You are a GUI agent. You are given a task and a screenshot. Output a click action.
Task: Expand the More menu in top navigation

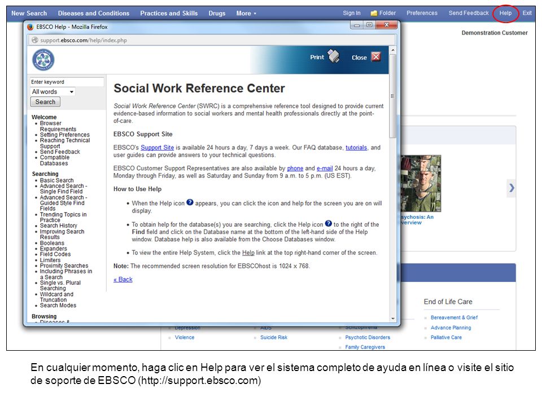(246, 14)
